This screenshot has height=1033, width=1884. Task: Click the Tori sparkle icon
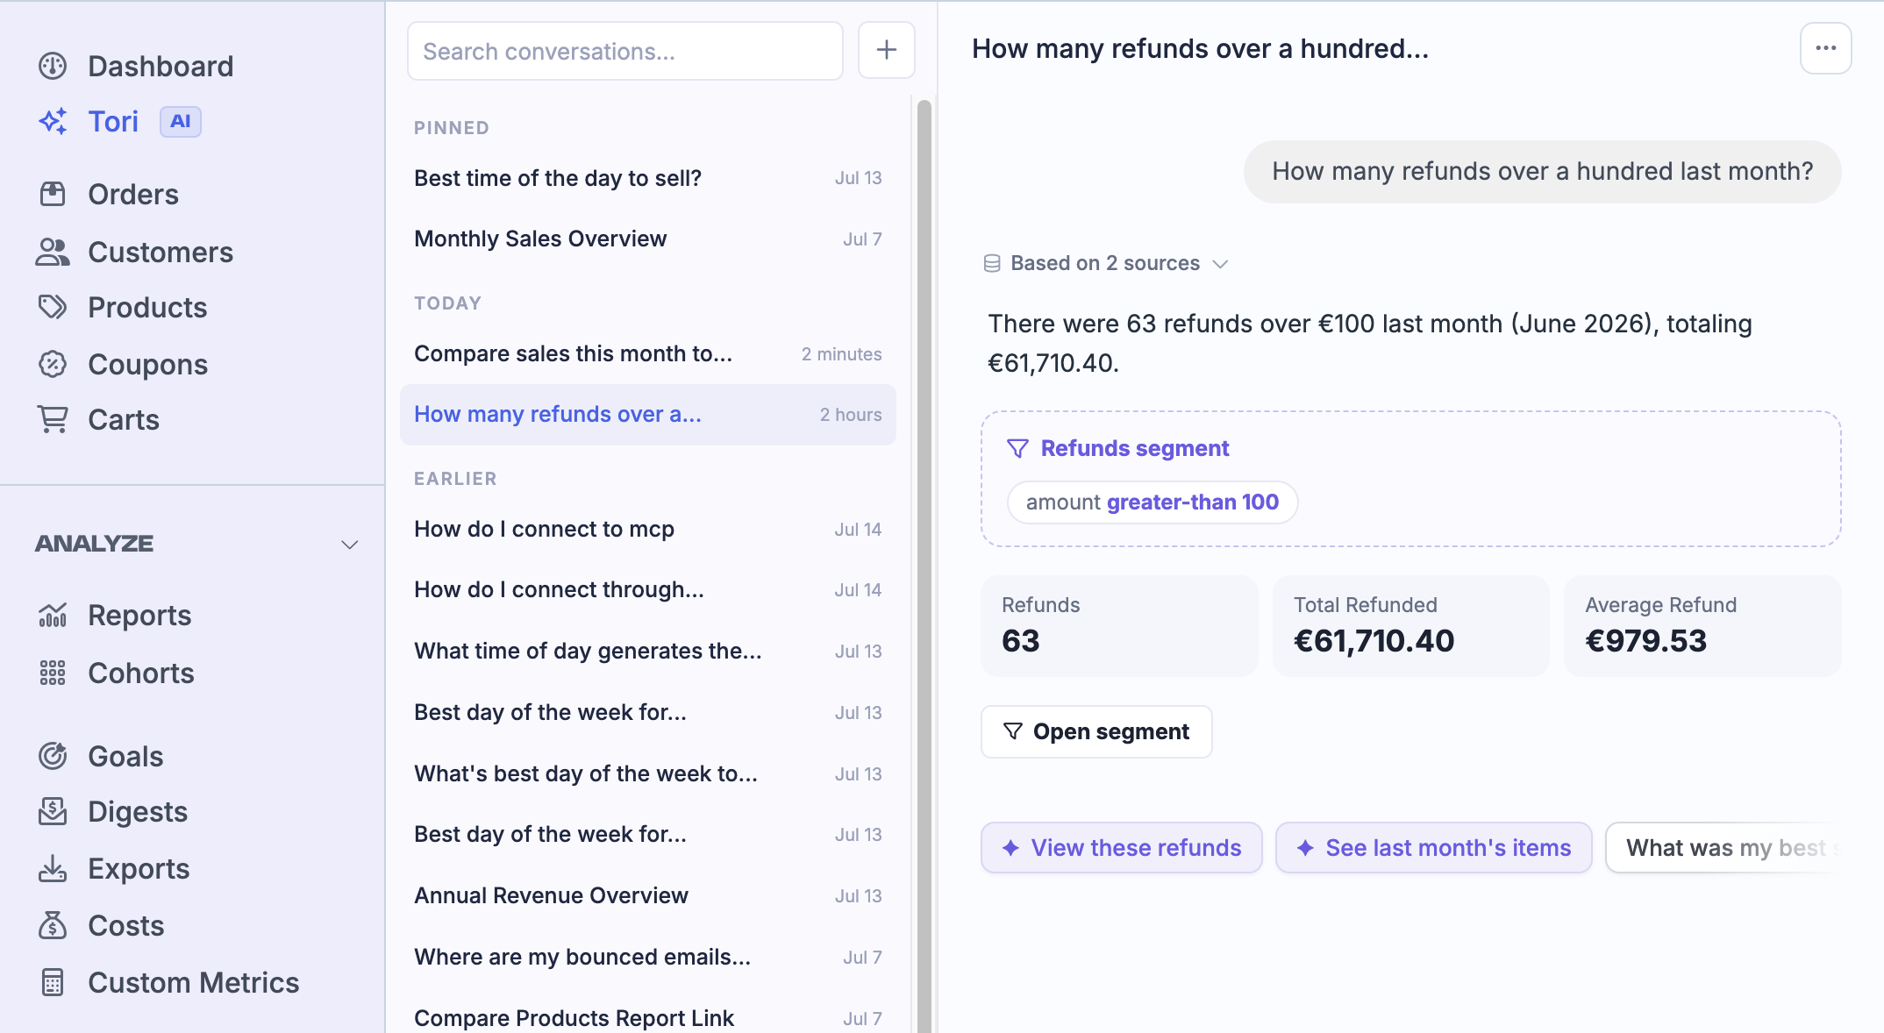(53, 121)
